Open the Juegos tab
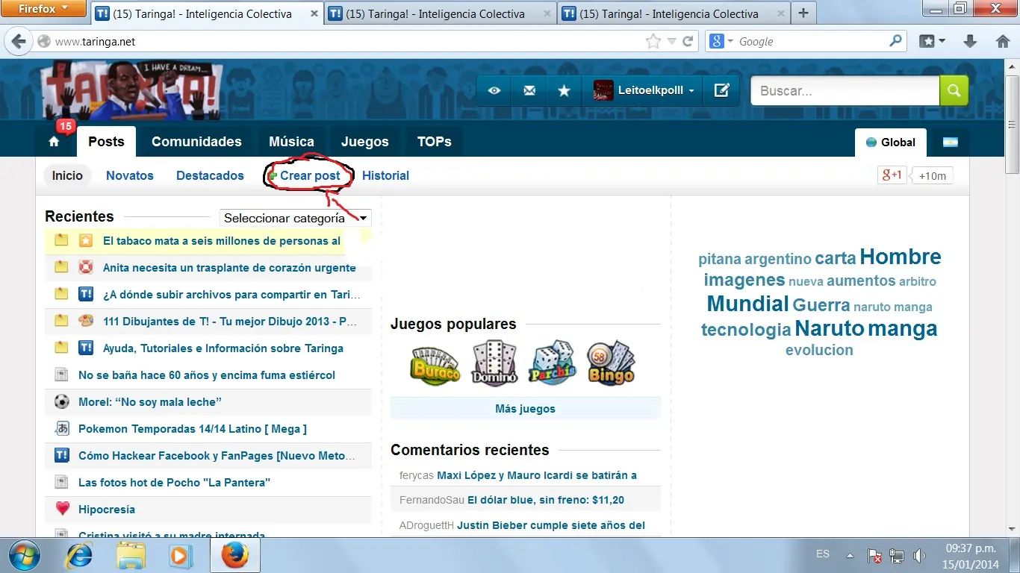 pos(365,142)
